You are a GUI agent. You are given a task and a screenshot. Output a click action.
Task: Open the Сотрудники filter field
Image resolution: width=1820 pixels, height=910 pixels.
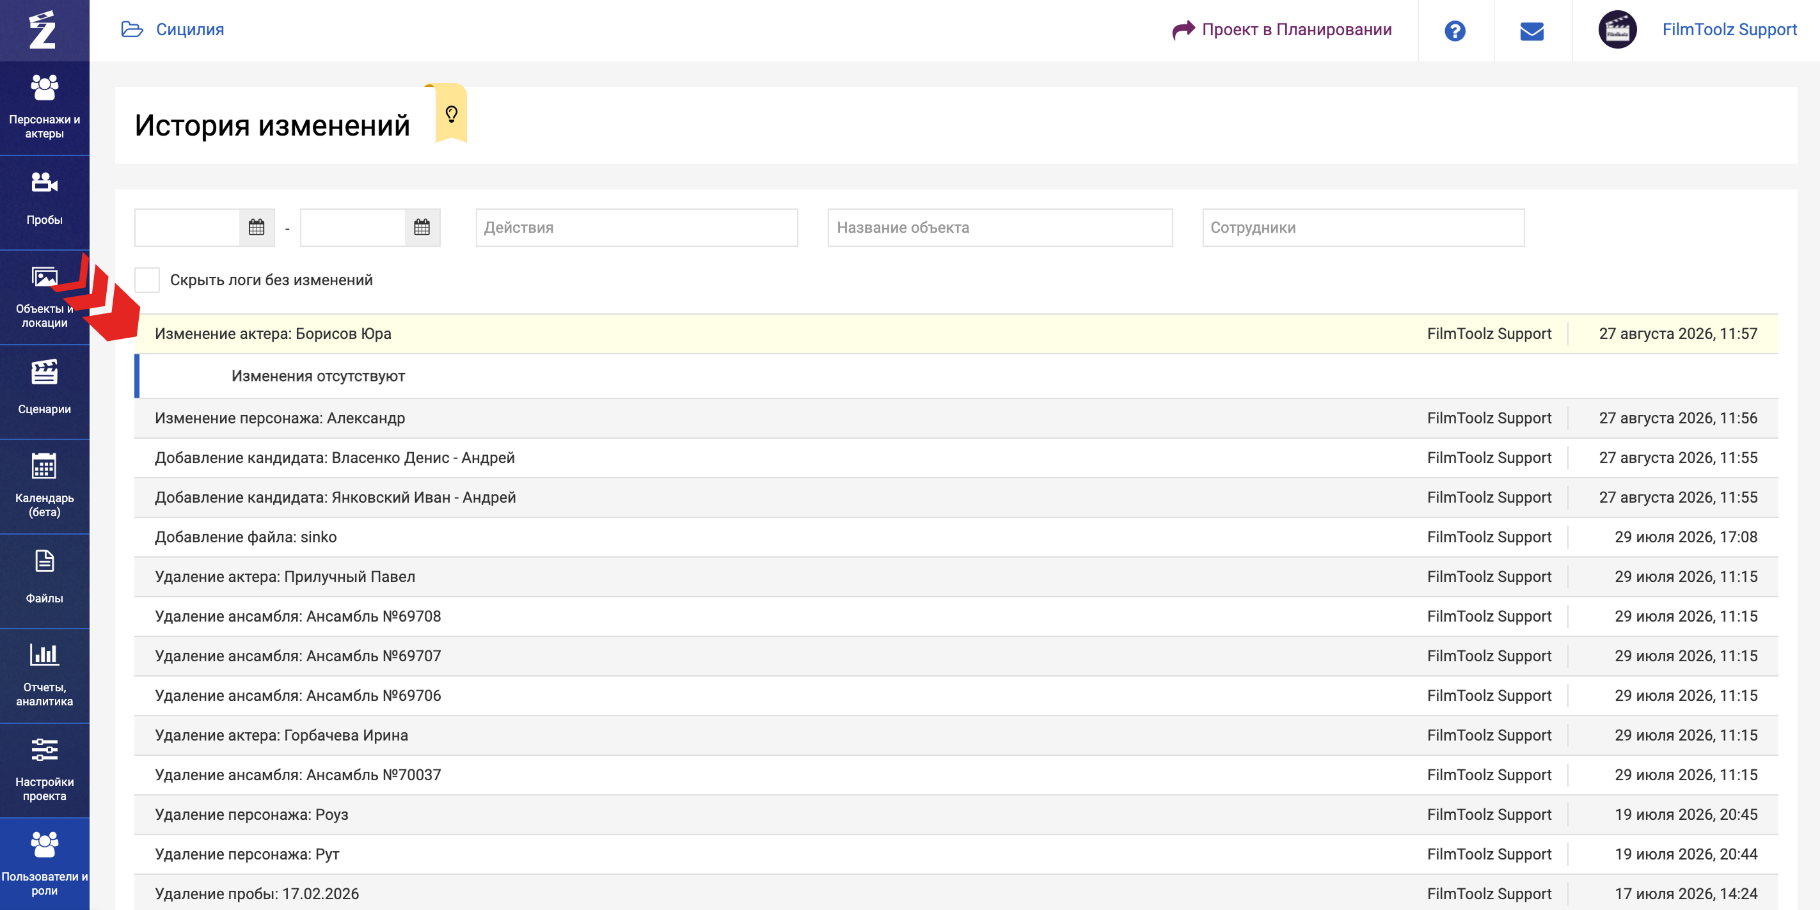click(1363, 228)
